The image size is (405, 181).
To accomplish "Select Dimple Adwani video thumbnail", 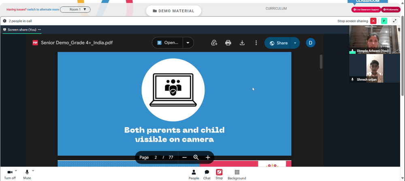I will (x=375, y=40).
